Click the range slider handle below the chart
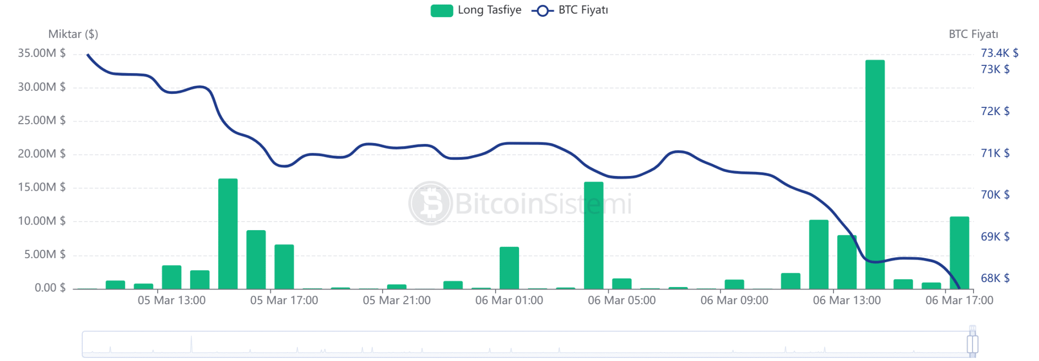1039x361 pixels. click(972, 344)
